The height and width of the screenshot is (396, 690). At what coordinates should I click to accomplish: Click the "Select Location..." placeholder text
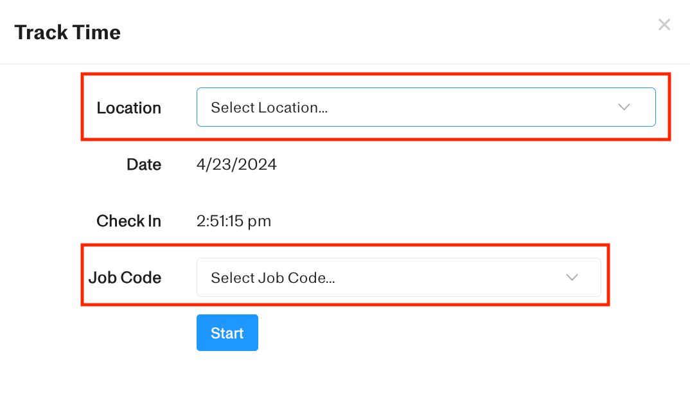tap(269, 107)
